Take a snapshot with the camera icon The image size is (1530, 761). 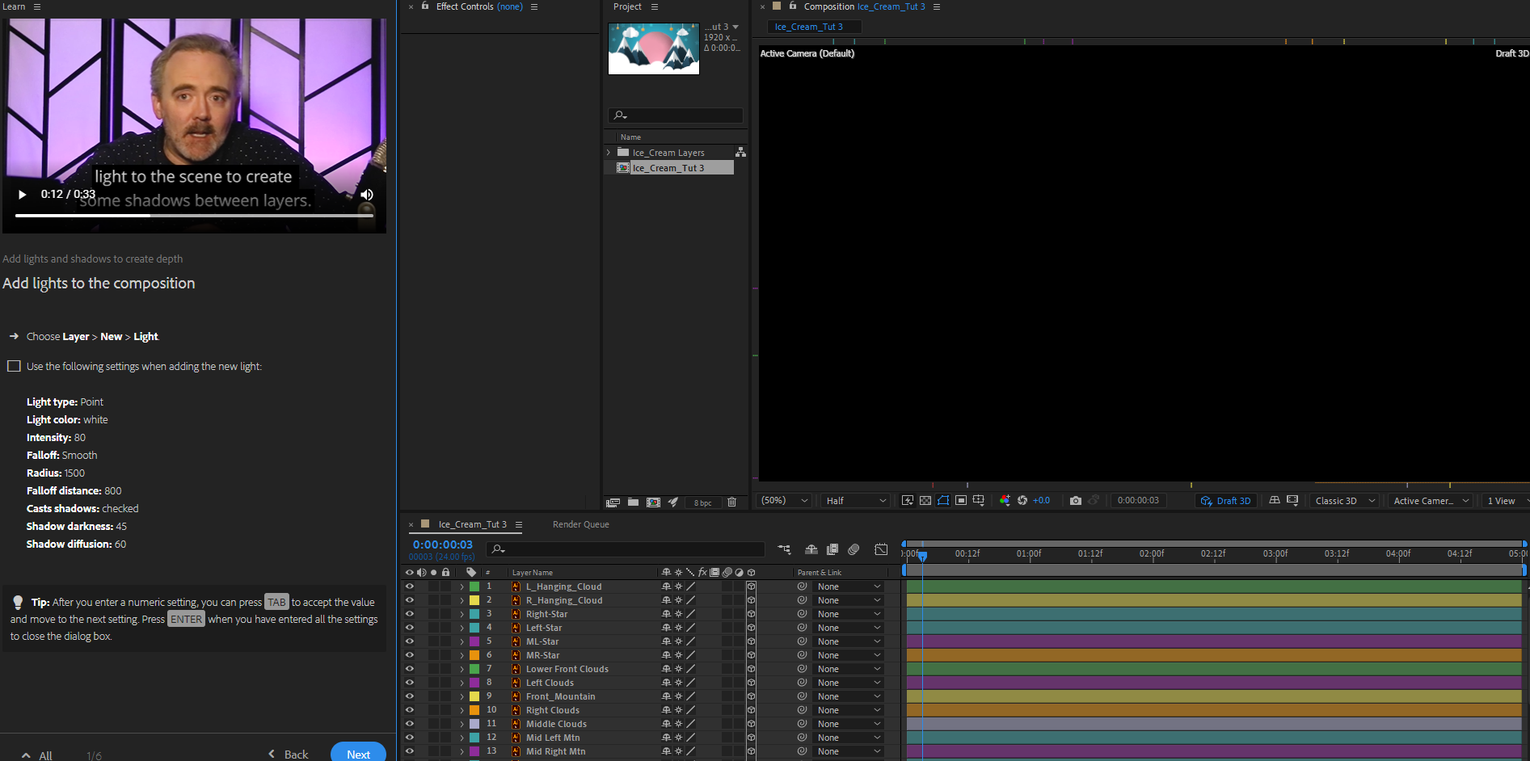[x=1075, y=500]
